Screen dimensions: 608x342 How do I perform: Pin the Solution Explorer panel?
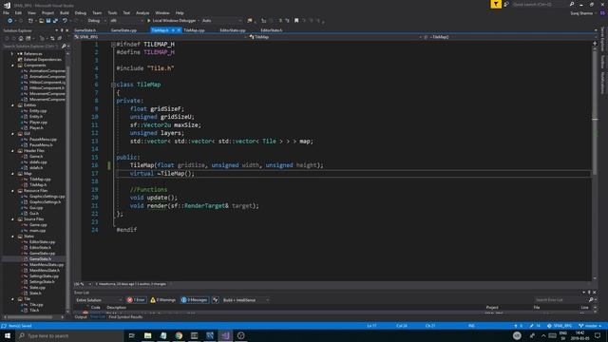click(62, 30)
